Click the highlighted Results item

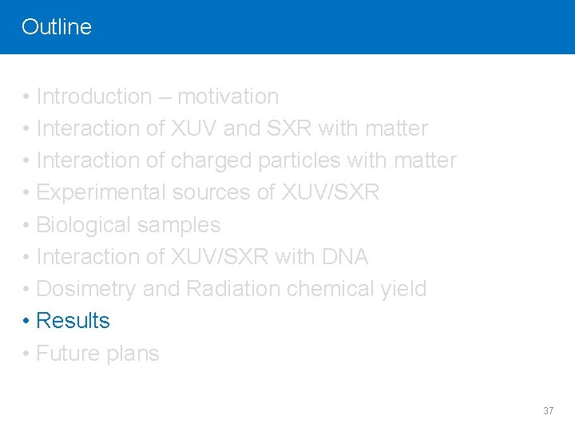point(73,321)
